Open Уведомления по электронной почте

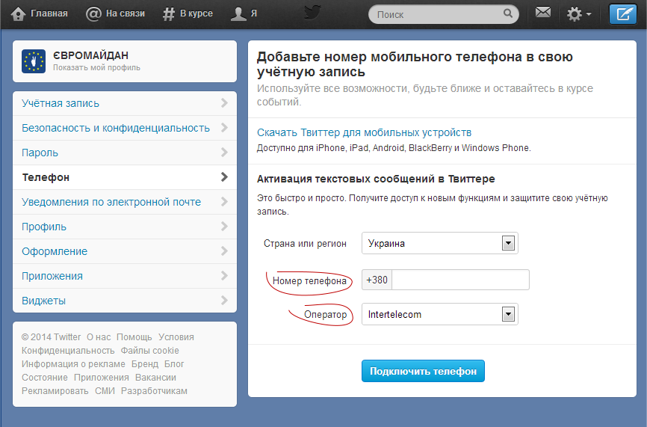[x=125, y=202]
